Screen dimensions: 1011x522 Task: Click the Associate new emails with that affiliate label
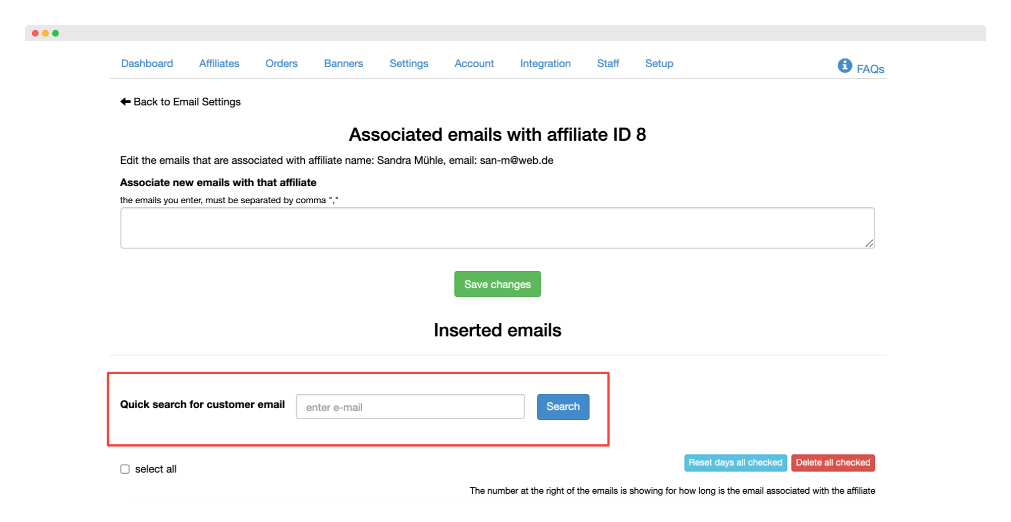(218, 183)
